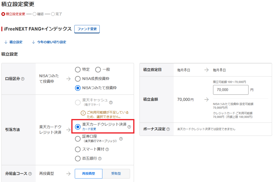
Task: Jump to 積立設定 anchor link
Action: pos(13,42)
